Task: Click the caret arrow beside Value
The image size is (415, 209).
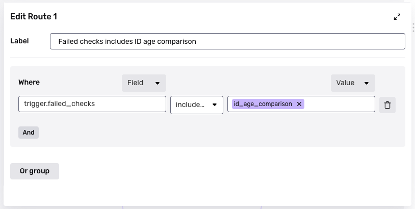Action: click(x=366, y=83)
